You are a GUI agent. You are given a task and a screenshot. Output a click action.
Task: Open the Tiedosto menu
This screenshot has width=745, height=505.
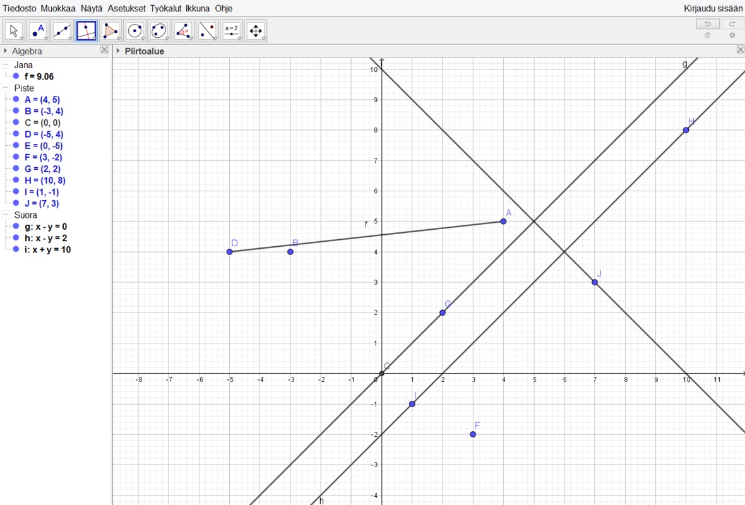[20, 8]
